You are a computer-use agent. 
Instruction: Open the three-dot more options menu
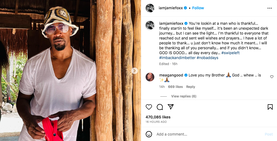pyautogui.click(x=269, y=8)
